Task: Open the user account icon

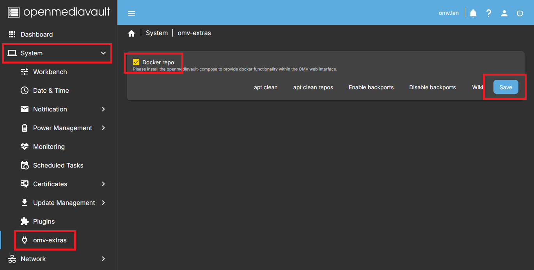Action: coord(504,13)
